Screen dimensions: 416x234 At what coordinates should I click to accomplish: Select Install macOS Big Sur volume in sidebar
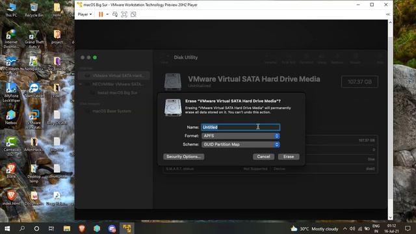pos(117,93)
